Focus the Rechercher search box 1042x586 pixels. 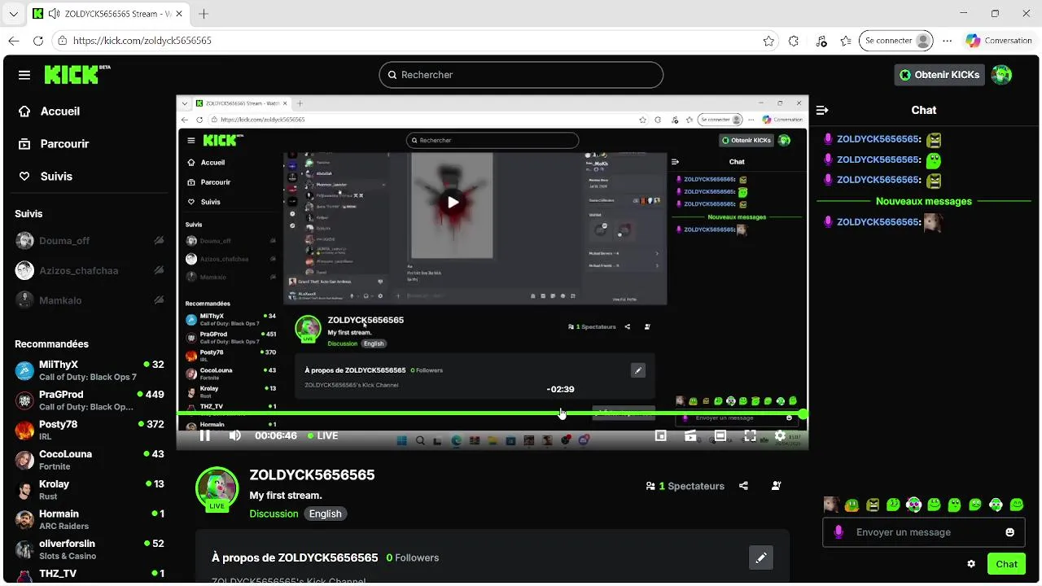(x=521, y=75)
